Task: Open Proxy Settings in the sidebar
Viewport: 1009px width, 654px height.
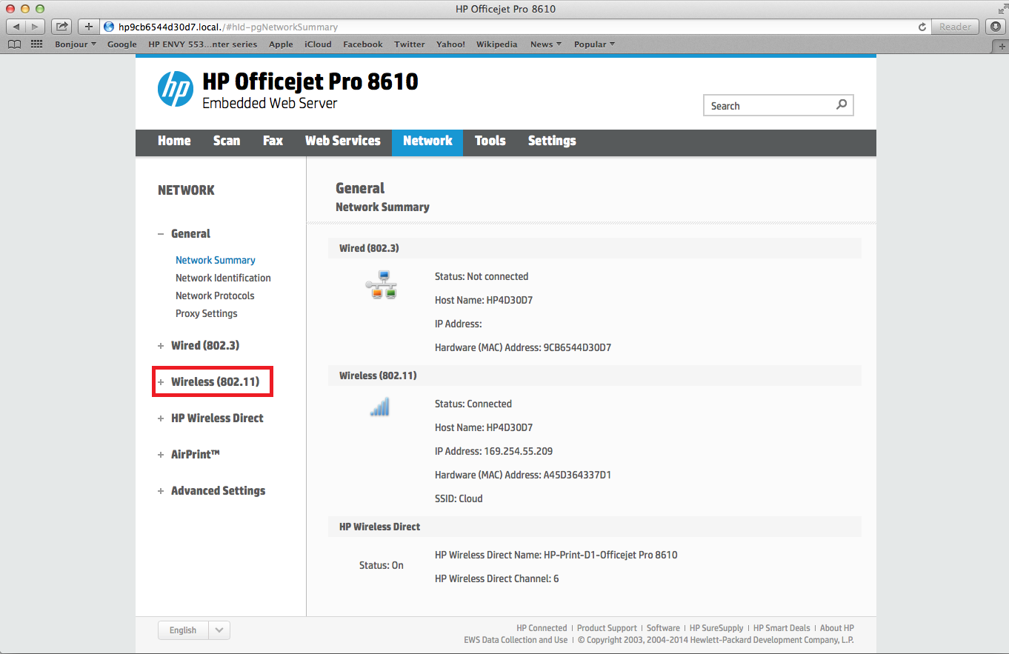Action: (207, 313)
